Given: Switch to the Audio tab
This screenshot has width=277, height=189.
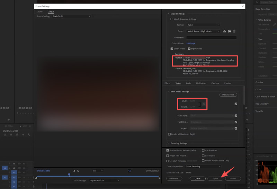Looking at the screenshot, I should coord(188,83).
